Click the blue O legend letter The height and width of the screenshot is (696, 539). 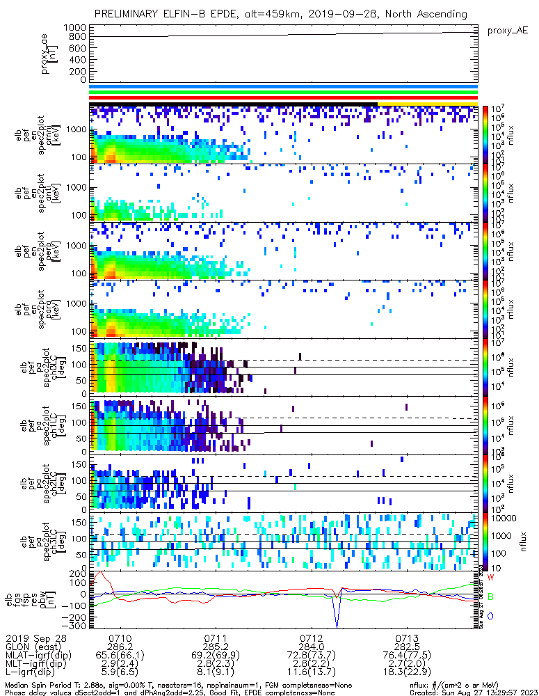point(491,617)
